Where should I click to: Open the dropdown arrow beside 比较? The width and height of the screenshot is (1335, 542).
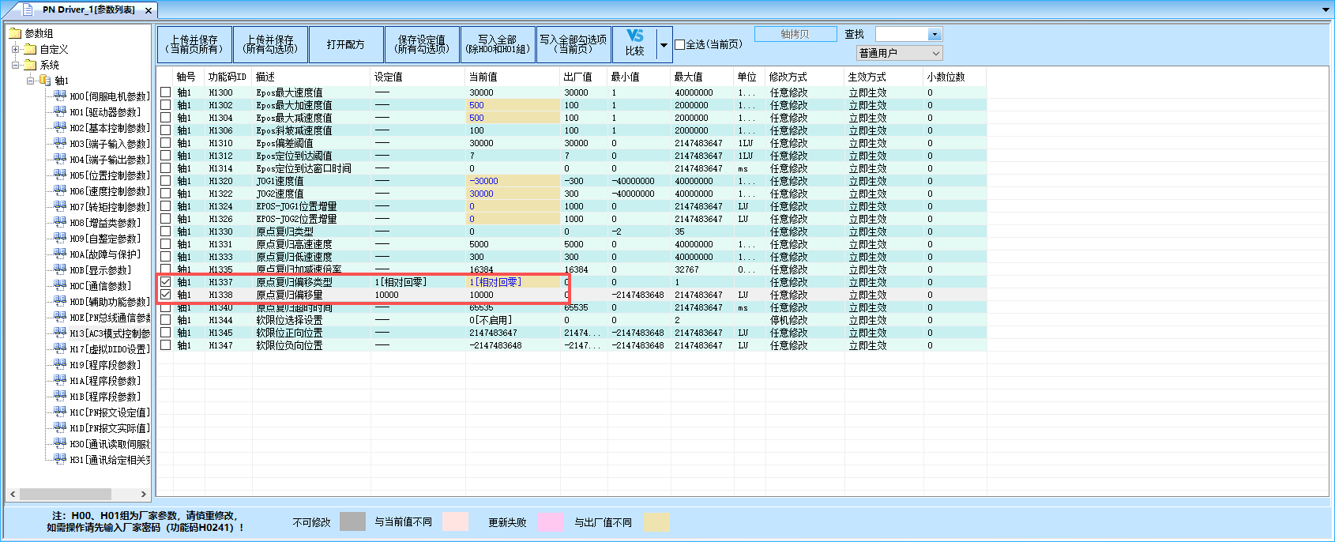[x=664, y=45]
